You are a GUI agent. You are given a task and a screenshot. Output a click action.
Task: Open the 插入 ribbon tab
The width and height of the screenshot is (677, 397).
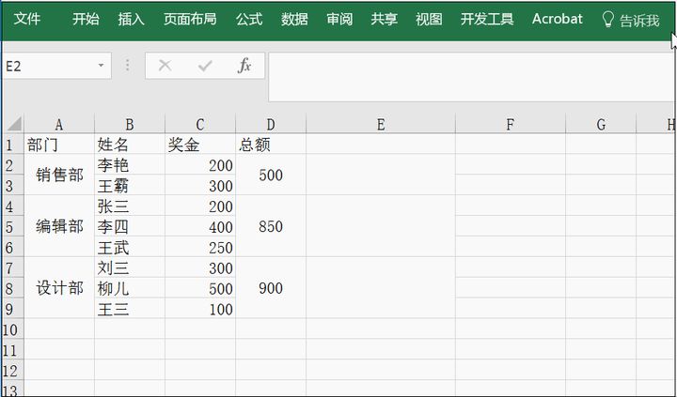coord(132,19)
